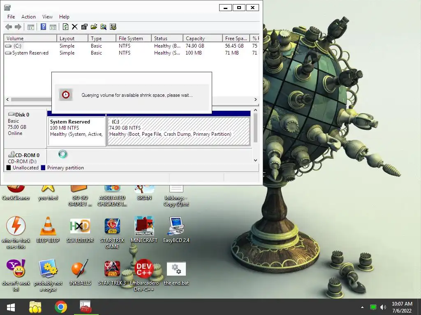Image resolution: width=421 pixels, height=315 pixels.
Task: Select the (C:) 74.90 GB partition block
Action: (178, 132)
